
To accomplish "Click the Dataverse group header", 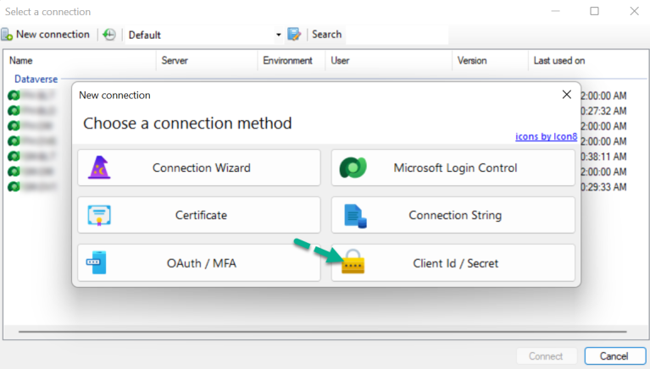I will coord(36,79).
